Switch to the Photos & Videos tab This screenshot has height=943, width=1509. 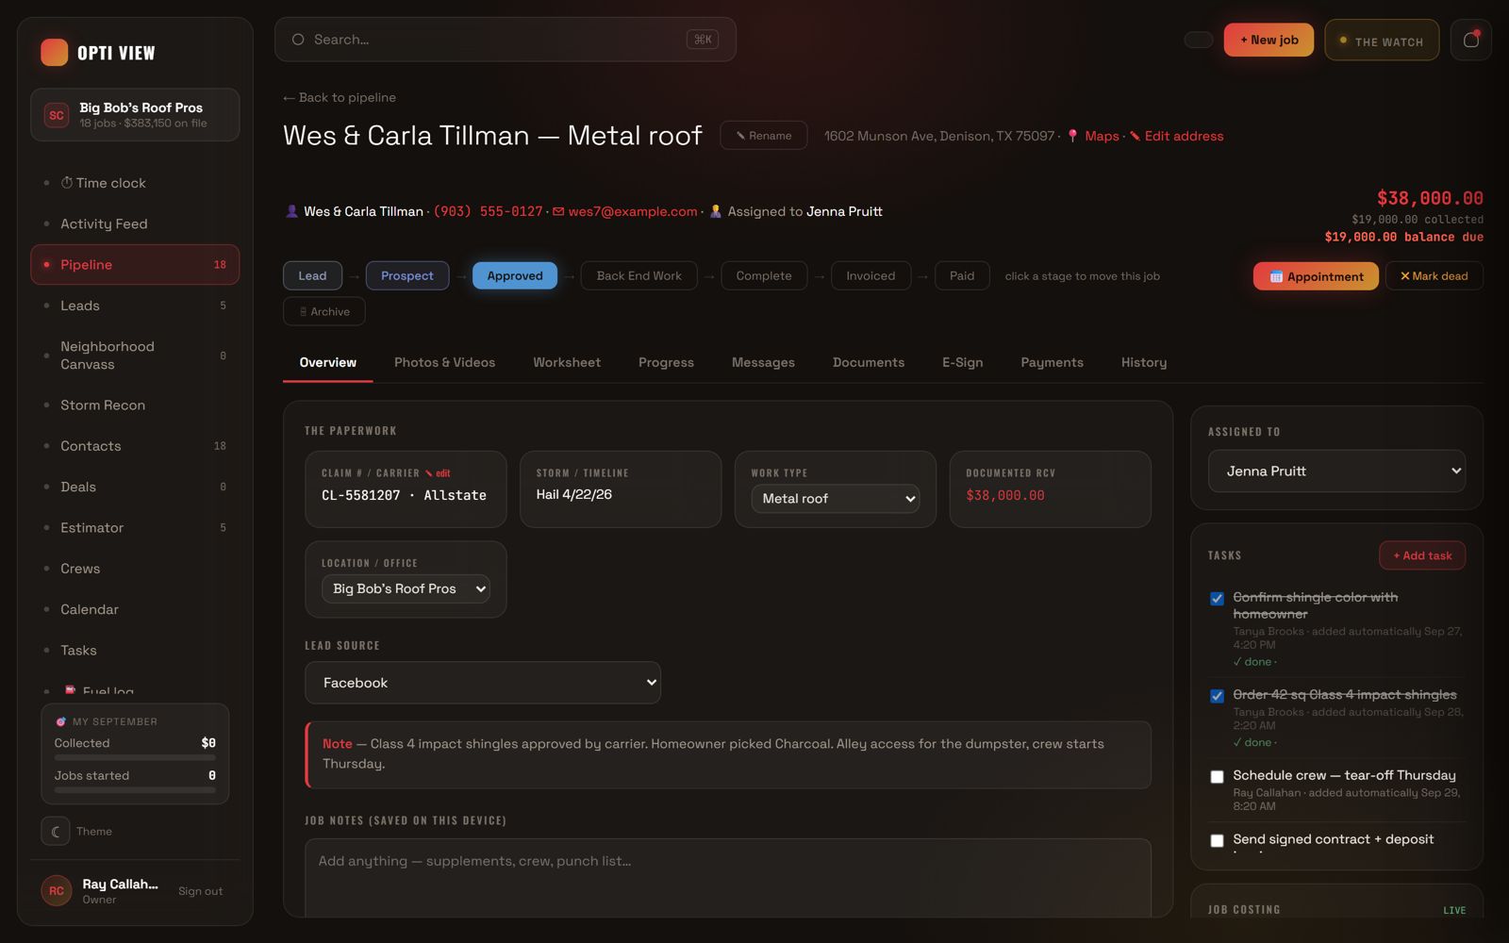[444, 362]
